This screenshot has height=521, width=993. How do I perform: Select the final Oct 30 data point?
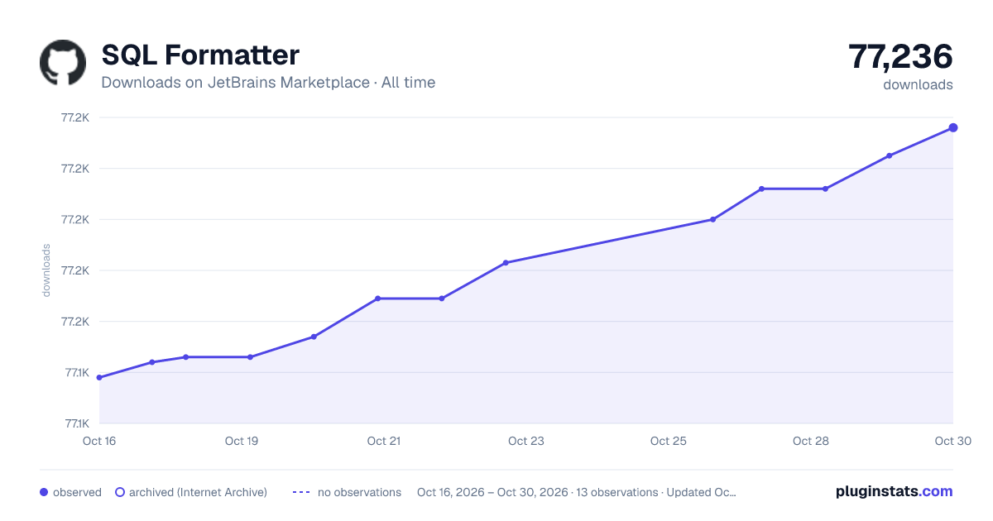click(x=953, y=127)
